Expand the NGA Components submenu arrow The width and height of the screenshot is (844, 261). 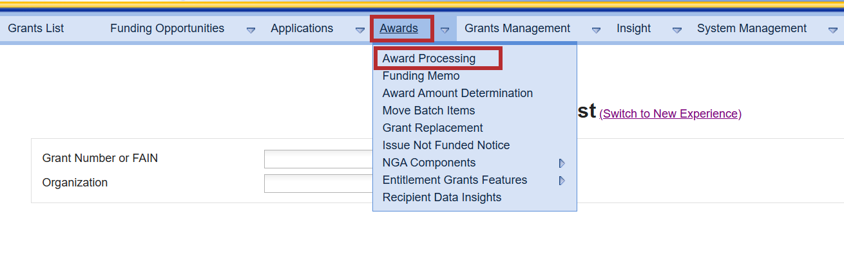pyautogui.click(x=562, y=163)
